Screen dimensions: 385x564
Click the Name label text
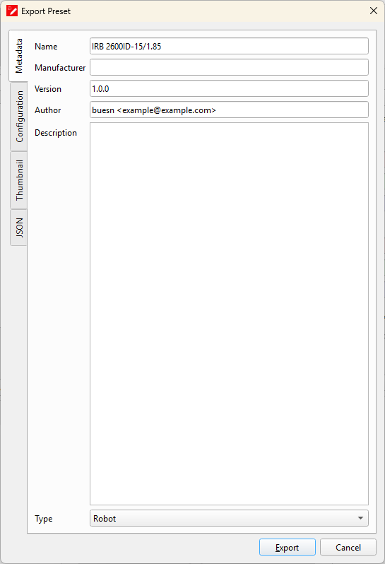(x=46, y=47)
